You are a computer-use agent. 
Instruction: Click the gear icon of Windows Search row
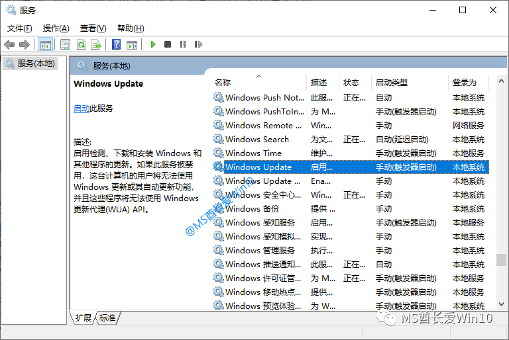point(219,139)
